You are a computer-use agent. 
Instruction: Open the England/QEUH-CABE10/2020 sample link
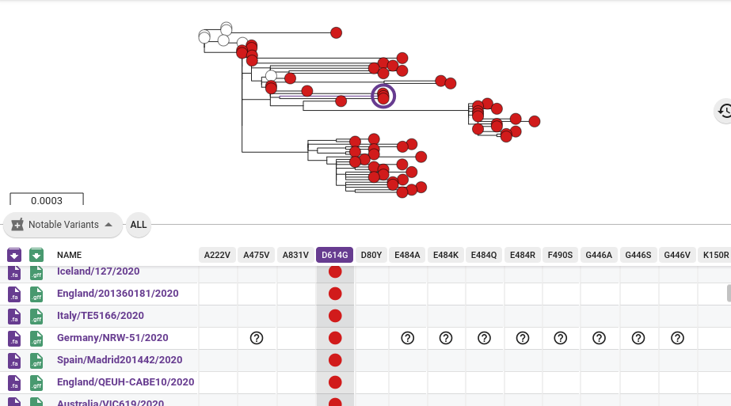click(125, 382)
